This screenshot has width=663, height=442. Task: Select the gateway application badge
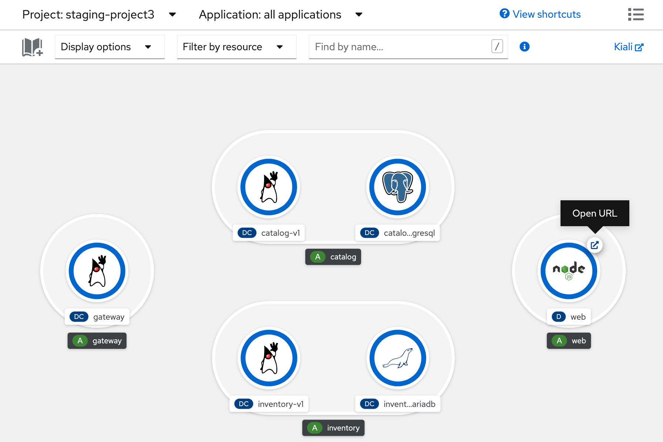click(97, 340)
